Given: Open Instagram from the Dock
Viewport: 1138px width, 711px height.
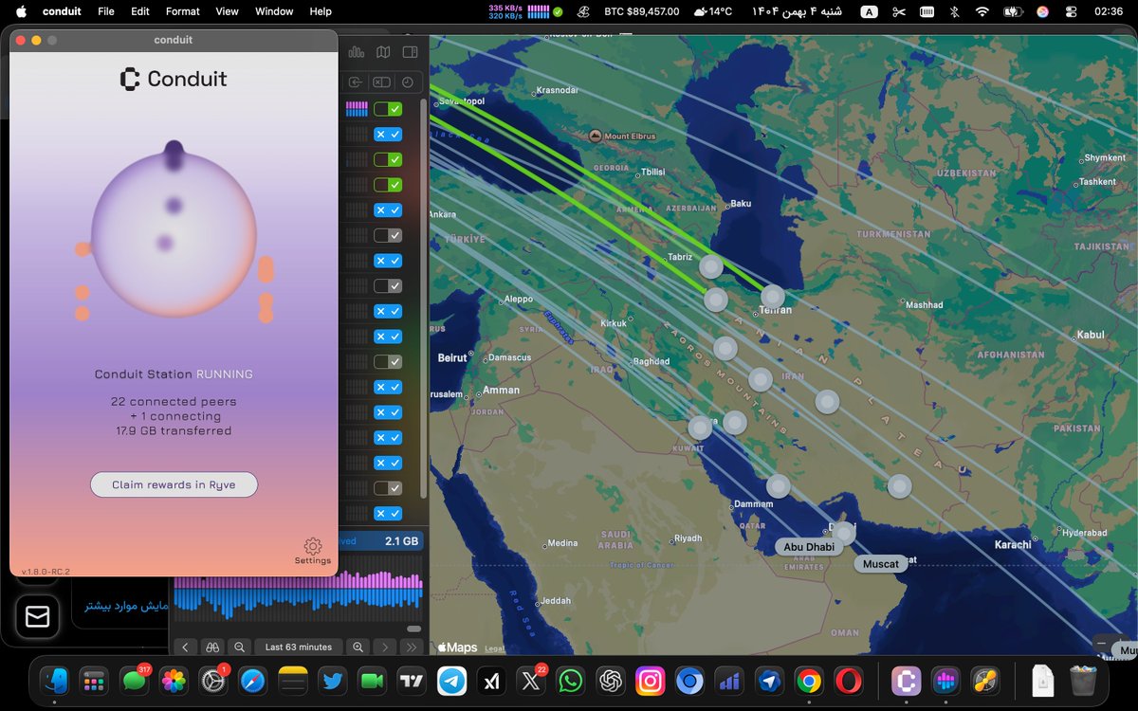Looking at the screenshot, I should coord(650,681).
